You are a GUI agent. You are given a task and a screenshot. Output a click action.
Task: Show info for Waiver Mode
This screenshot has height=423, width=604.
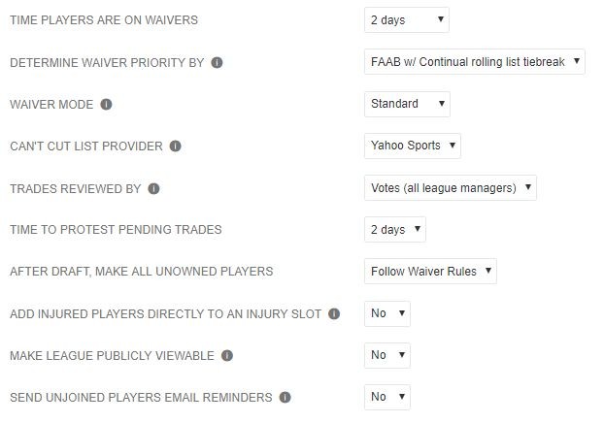107,105
